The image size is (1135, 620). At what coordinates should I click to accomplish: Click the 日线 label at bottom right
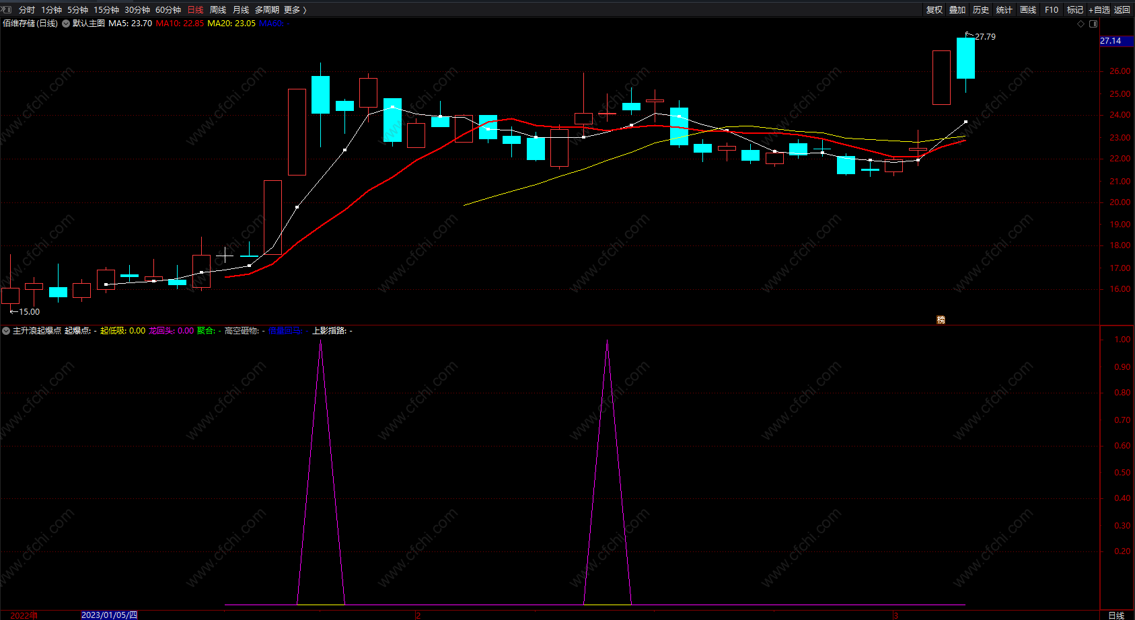coord(1116,615)
